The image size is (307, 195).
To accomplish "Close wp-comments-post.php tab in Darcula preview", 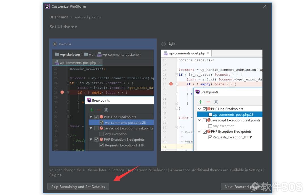I will click(99, 63).
